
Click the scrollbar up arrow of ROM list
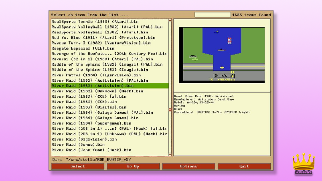[170, 20]
